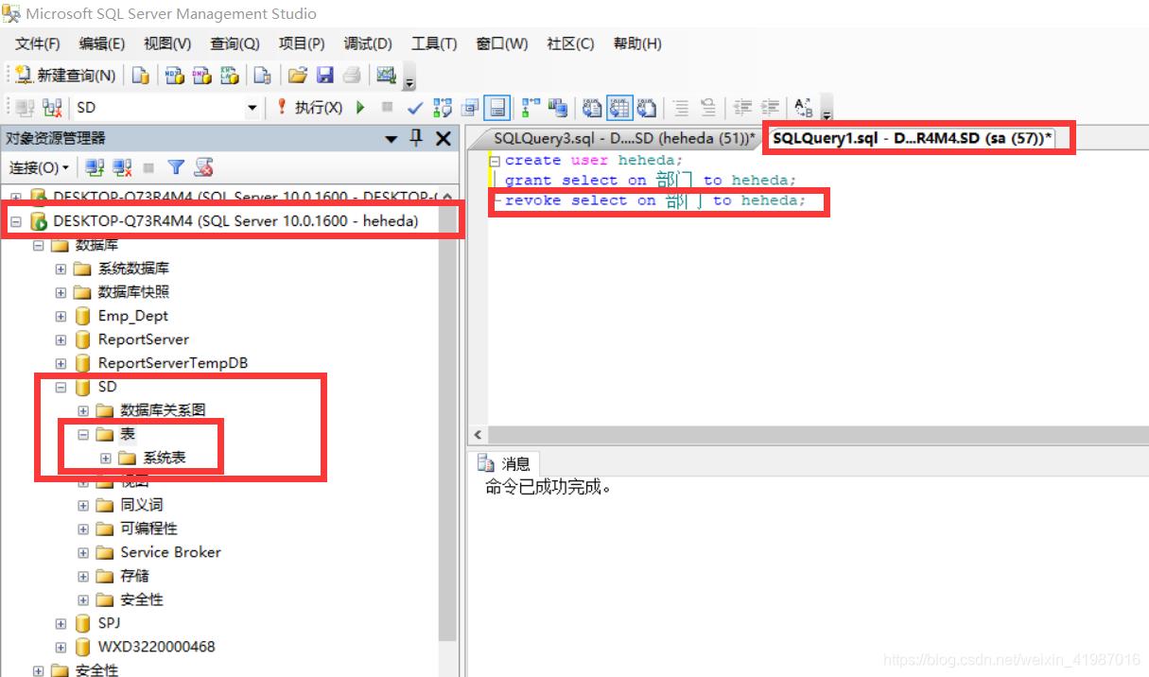Expand the SPJ database node

click(x=61, y=623)
